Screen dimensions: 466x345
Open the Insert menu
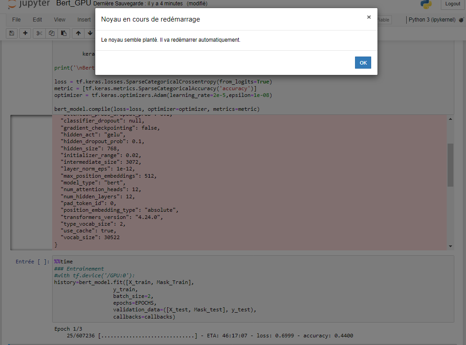84,19
